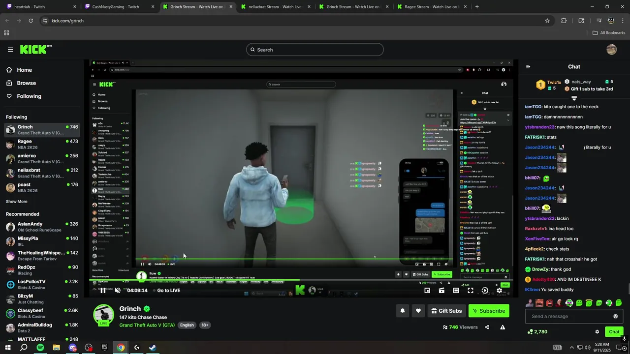Open the clip creation icon
630x354 pixels.
pos(441,291)
